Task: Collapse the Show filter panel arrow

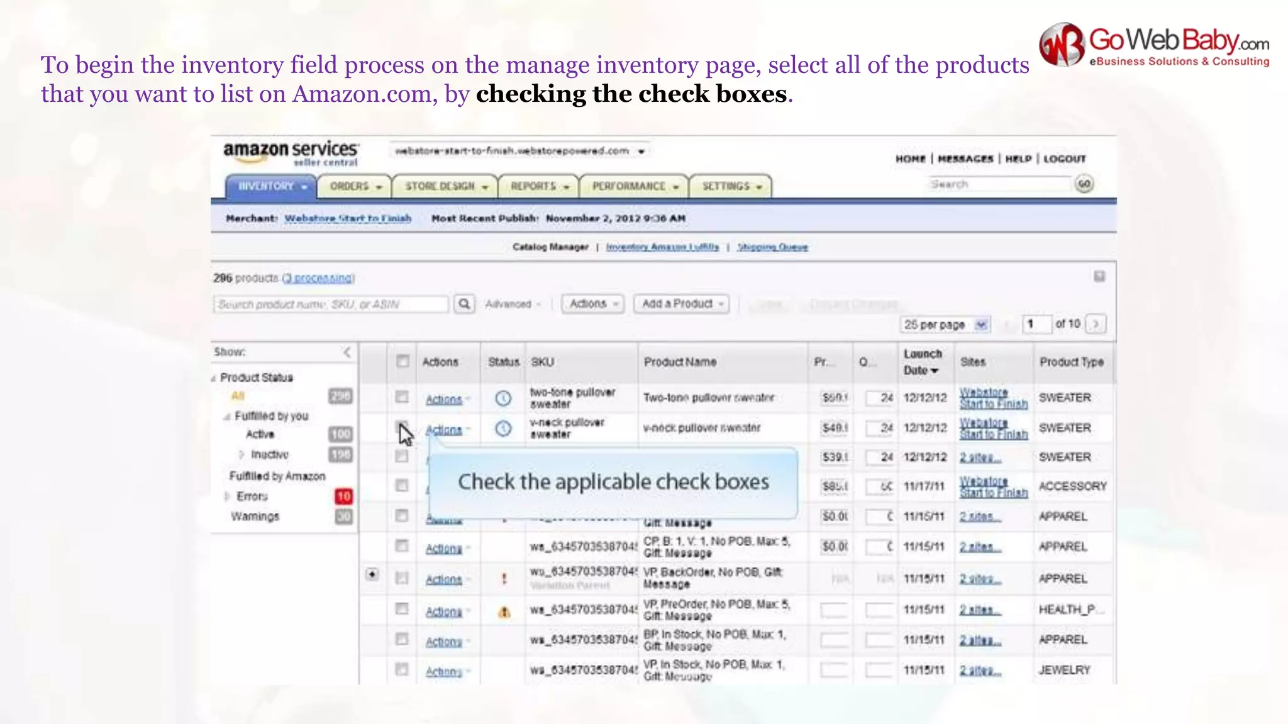Action: [x=347, y=352]
